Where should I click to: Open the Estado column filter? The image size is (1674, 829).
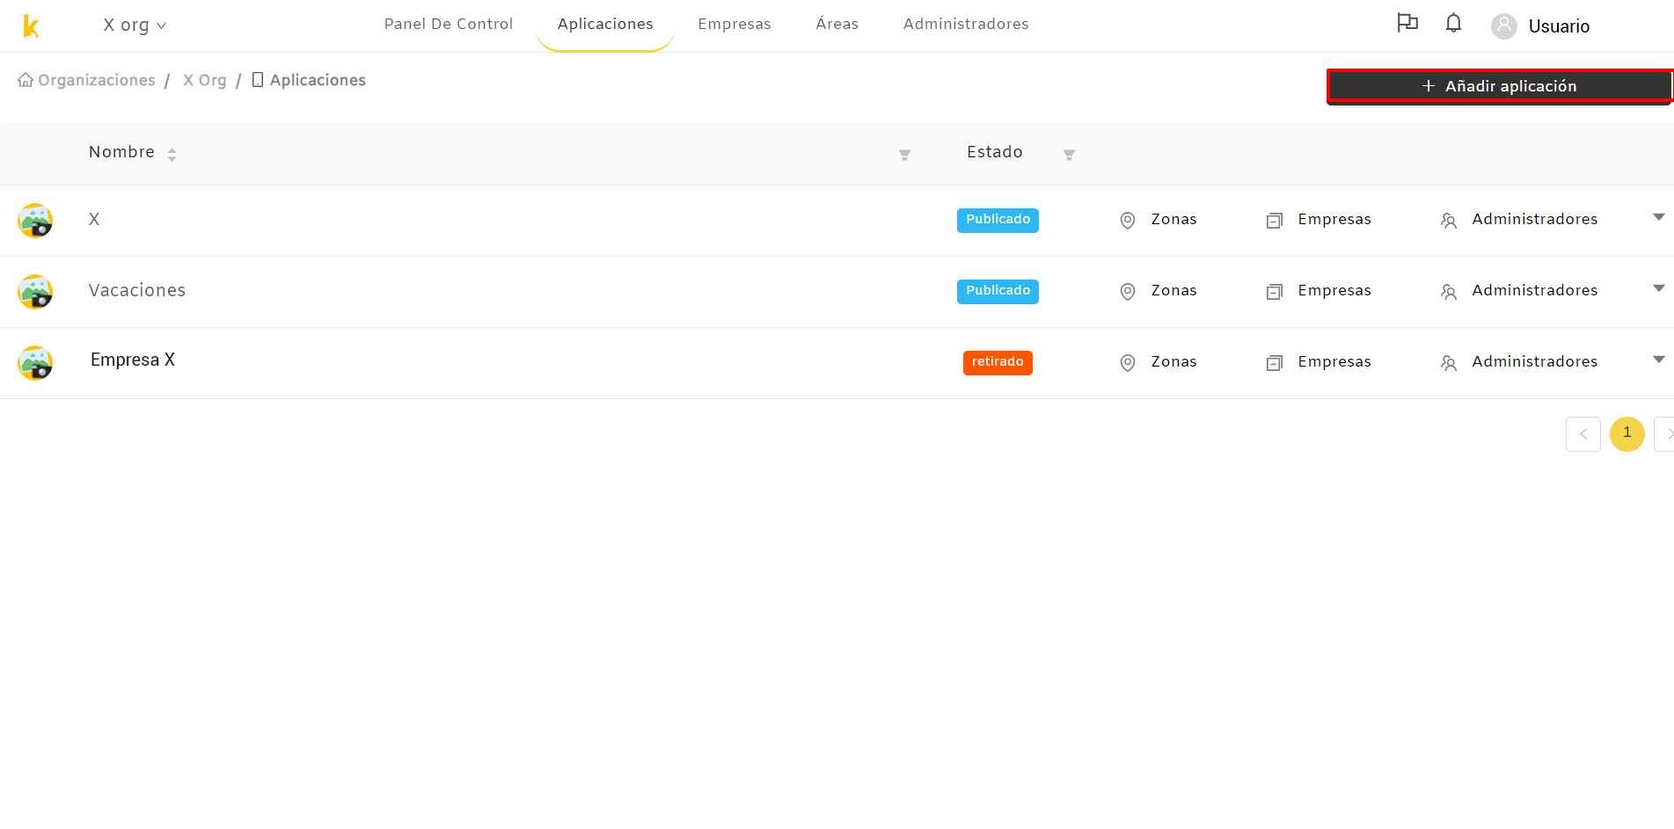pyautogui.click(x=1069, y=155)
